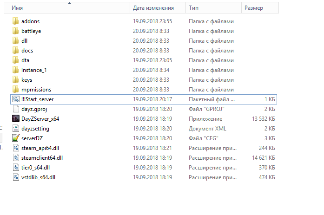The height and width of the screenshot is (215, 324).
Task: Select the steamclient64.dll file name
Action: [42, 158]
